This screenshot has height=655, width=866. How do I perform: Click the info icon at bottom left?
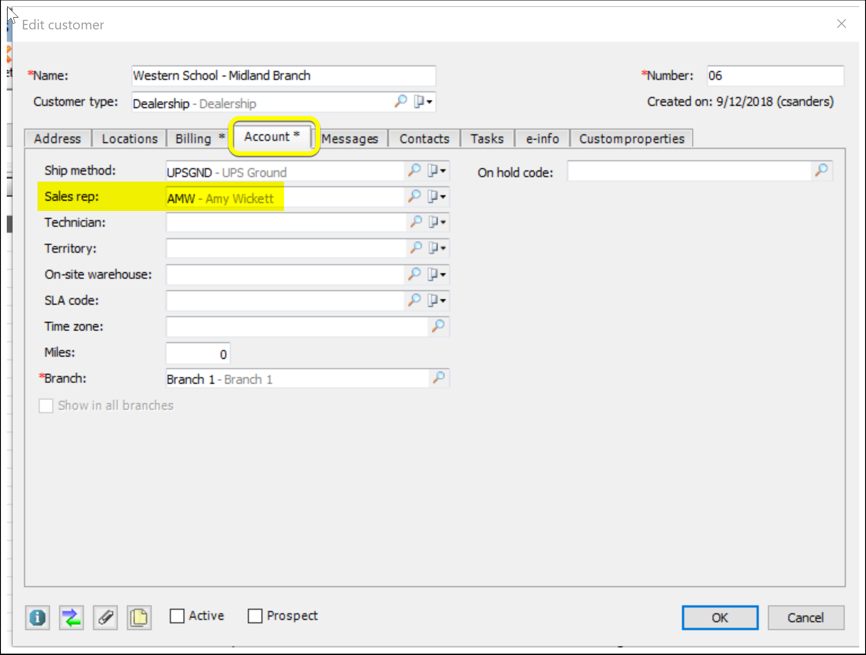[x=38, y=617]
